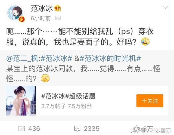
Task: Expand the post options chevron
Action: (x=165, y=7)
